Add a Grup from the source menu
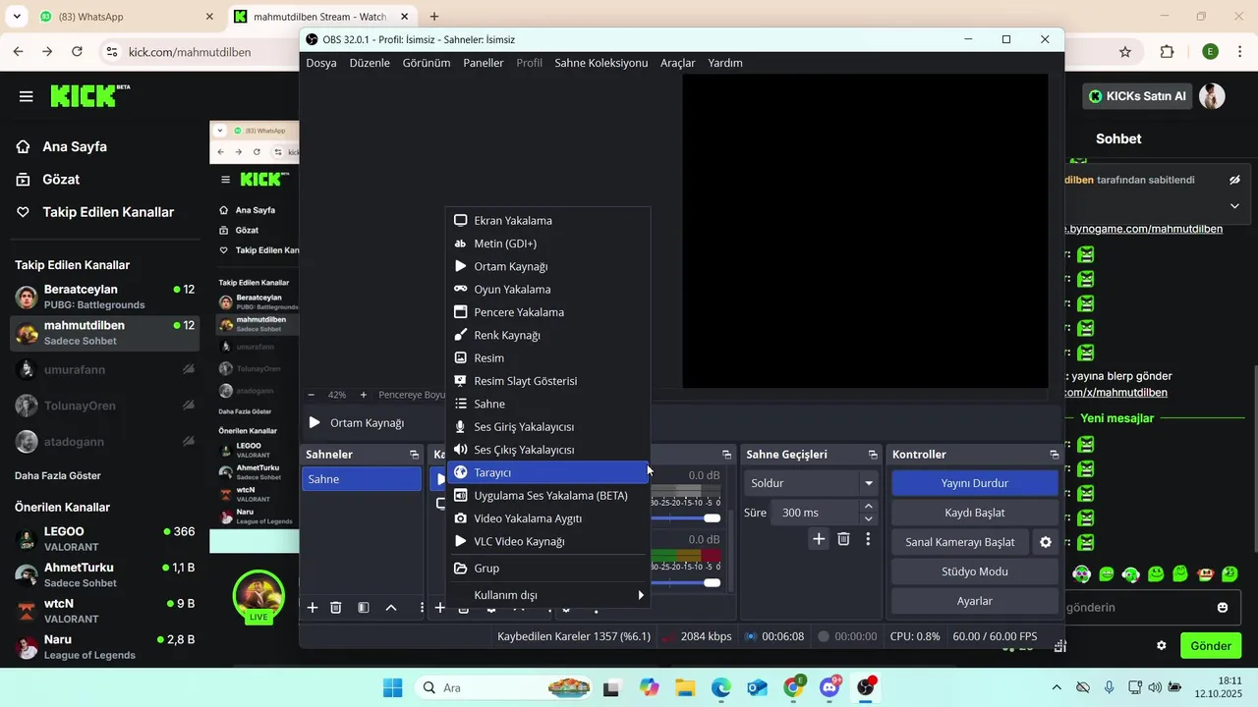The width and height of the screenshot is (1258, 707). click(x=548, y=569)
